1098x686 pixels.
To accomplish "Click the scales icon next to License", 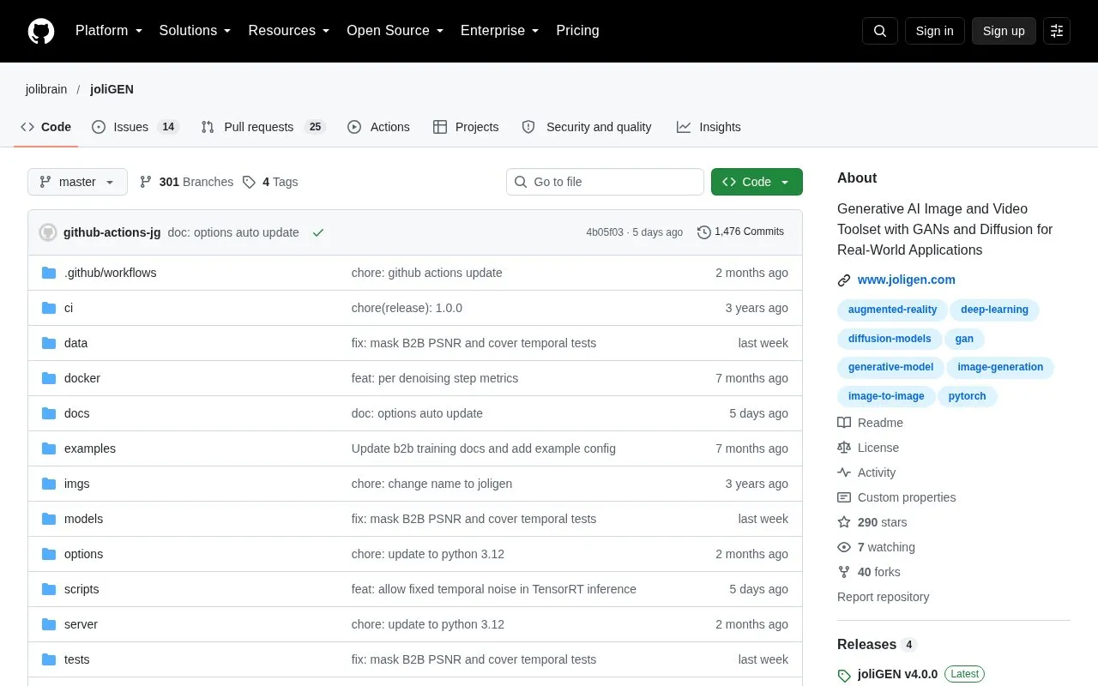I will (844, 448).
